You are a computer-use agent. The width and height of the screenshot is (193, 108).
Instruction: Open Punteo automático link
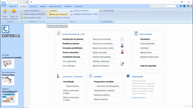click(71, 52)
